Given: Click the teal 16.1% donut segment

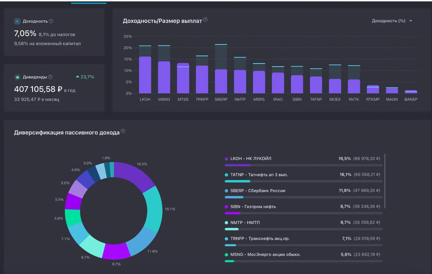Looking at the screenshot, I should click(154, 209).
